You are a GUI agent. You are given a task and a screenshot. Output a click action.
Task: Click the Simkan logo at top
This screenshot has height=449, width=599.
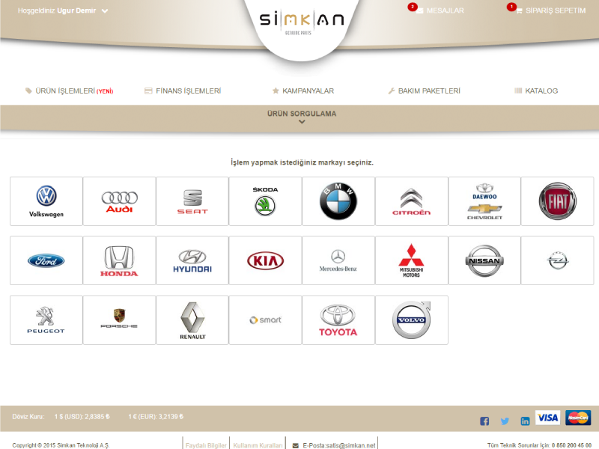pos(302,21)
